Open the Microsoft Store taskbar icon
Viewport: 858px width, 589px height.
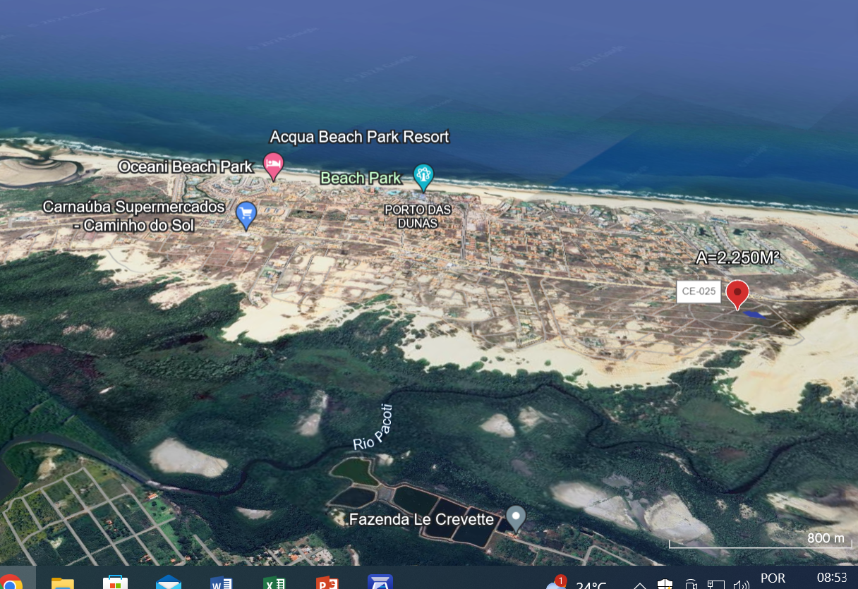click(116, 583)
